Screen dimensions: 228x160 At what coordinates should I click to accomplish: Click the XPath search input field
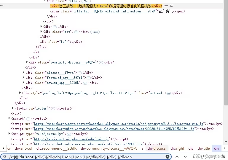click(87, 157)
